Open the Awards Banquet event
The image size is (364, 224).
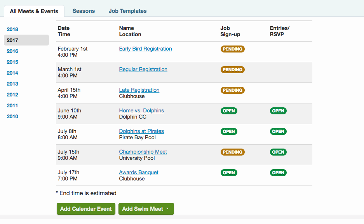point(139,172)
